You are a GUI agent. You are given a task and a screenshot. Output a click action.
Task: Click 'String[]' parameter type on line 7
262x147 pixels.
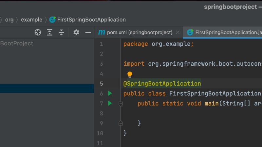[236, 104]
